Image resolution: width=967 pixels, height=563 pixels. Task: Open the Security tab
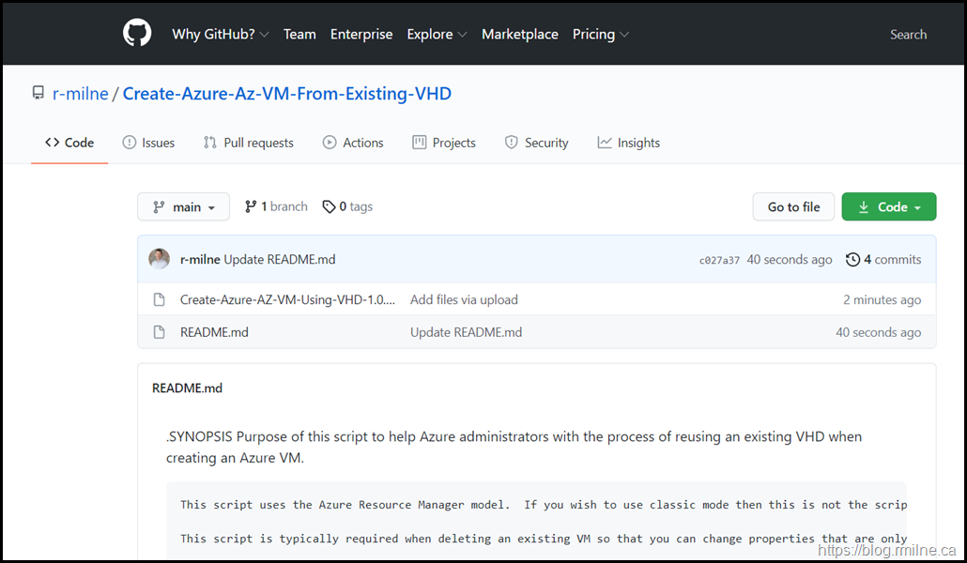[536, 143]
